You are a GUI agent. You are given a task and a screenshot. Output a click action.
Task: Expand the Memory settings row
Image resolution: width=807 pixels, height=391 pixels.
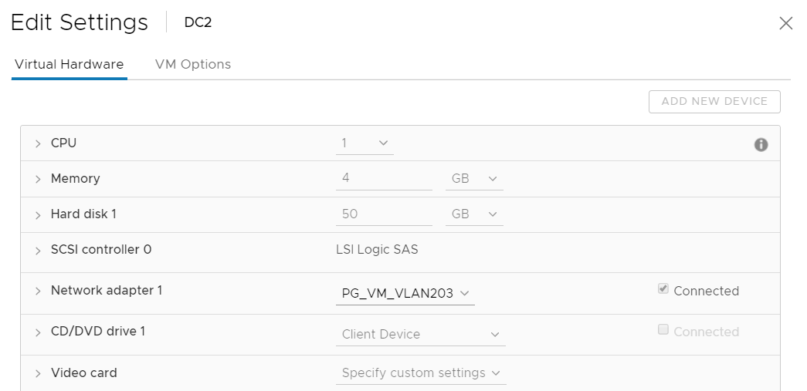(x=38, y=179)
